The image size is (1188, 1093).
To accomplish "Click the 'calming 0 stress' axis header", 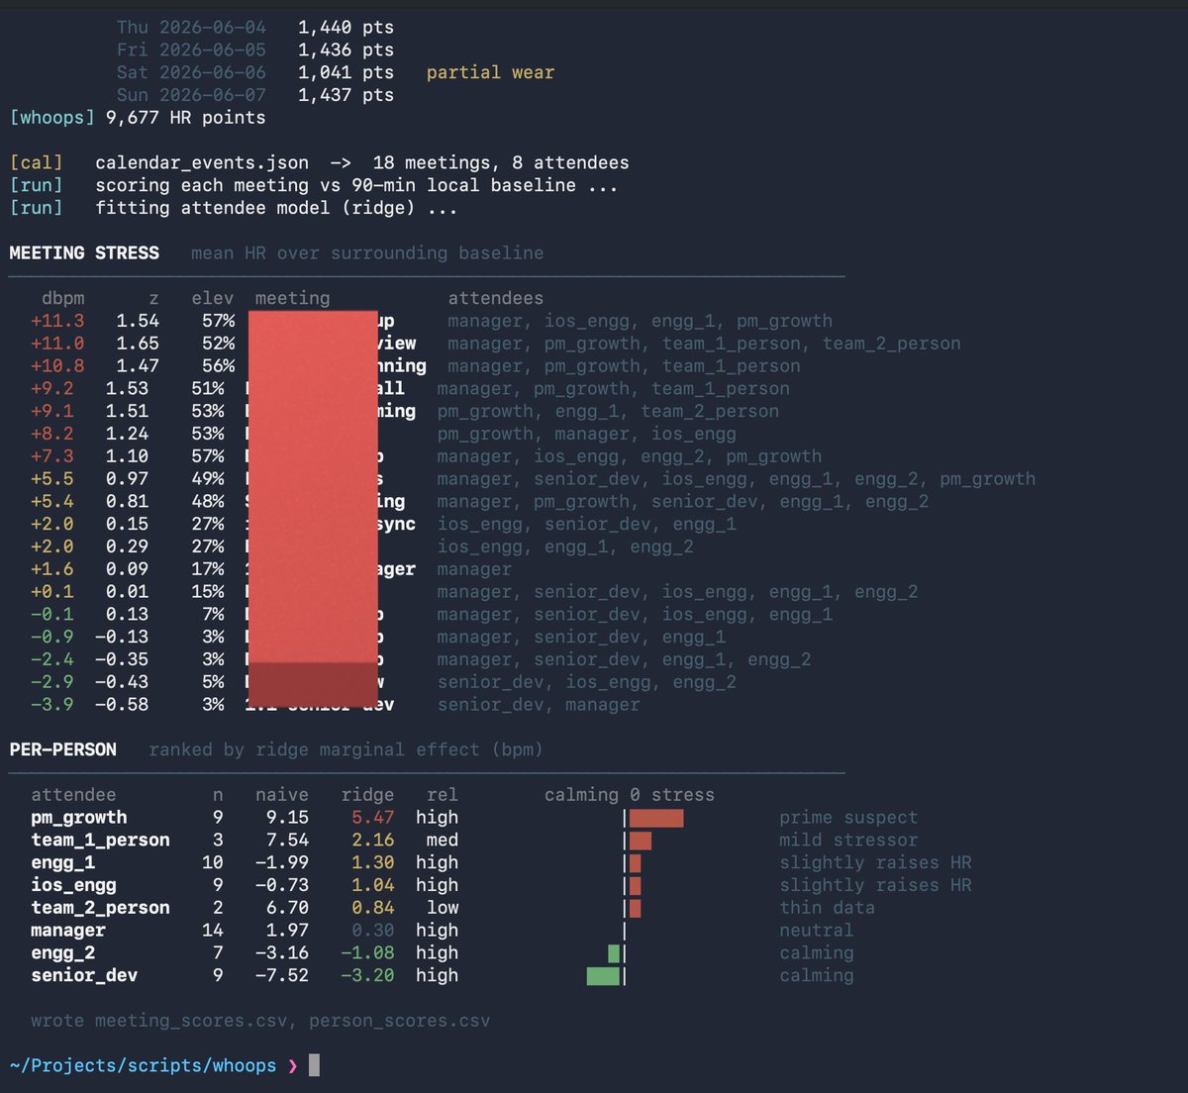I will (x=630, y=795).
